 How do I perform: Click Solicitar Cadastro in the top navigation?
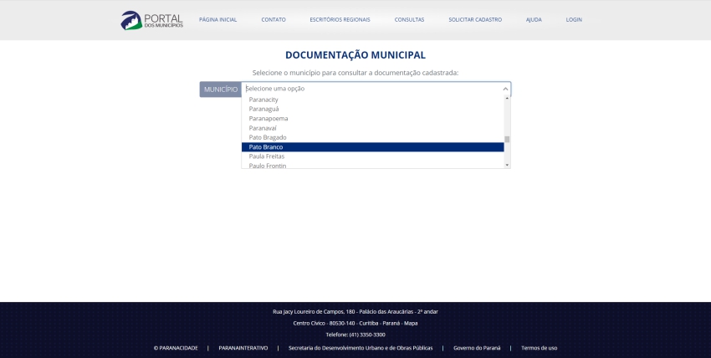click(x=475, y=19)
